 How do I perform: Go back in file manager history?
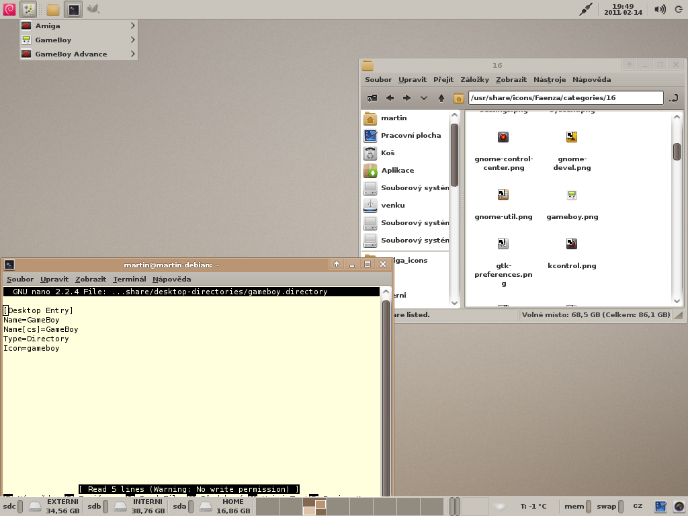coord(390,98)
